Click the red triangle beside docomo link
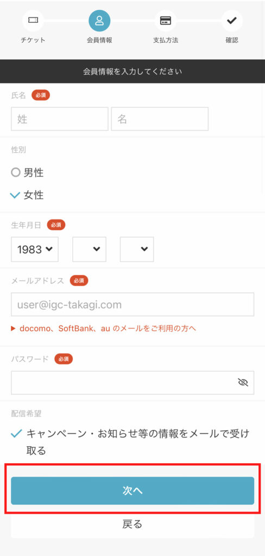Image resolution: width=265 pixels, height=556 pixels. [x=14, y=328]
